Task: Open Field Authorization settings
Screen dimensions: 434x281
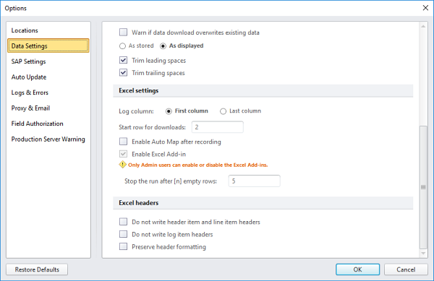Action: pyautogui.click(x=37, y=124)
